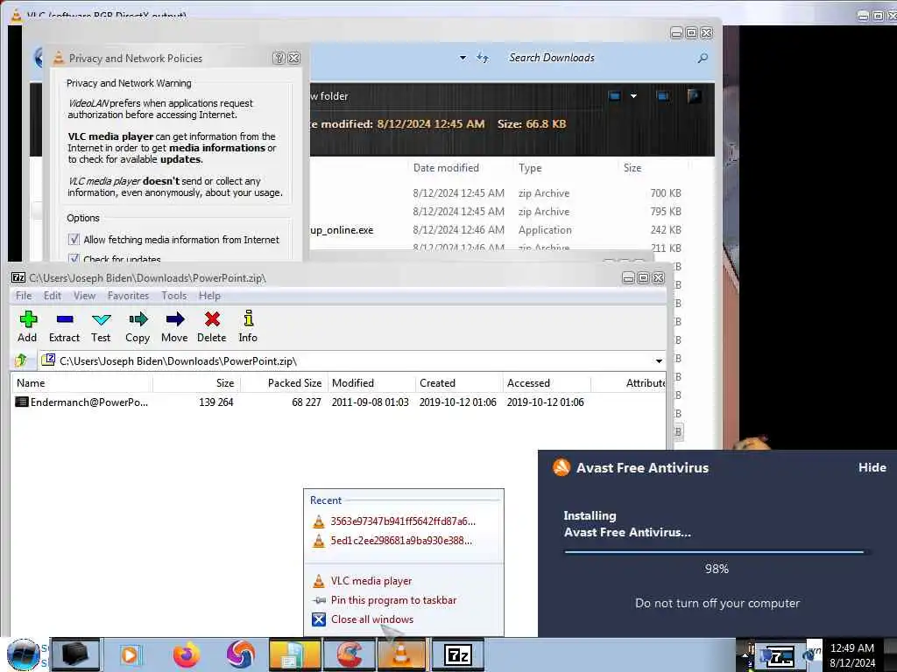Open the View menu in 7-Zip
The image size is (897, 672).
(84, 296)
